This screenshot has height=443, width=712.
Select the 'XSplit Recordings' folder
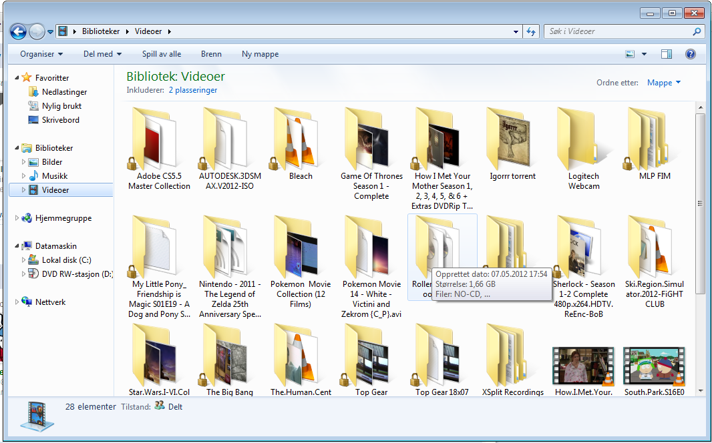pyautogui.click(x=513, y=360)
